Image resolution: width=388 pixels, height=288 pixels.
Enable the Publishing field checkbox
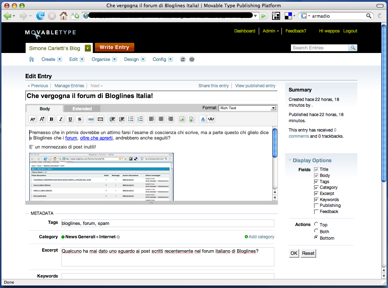coord(316,206)
